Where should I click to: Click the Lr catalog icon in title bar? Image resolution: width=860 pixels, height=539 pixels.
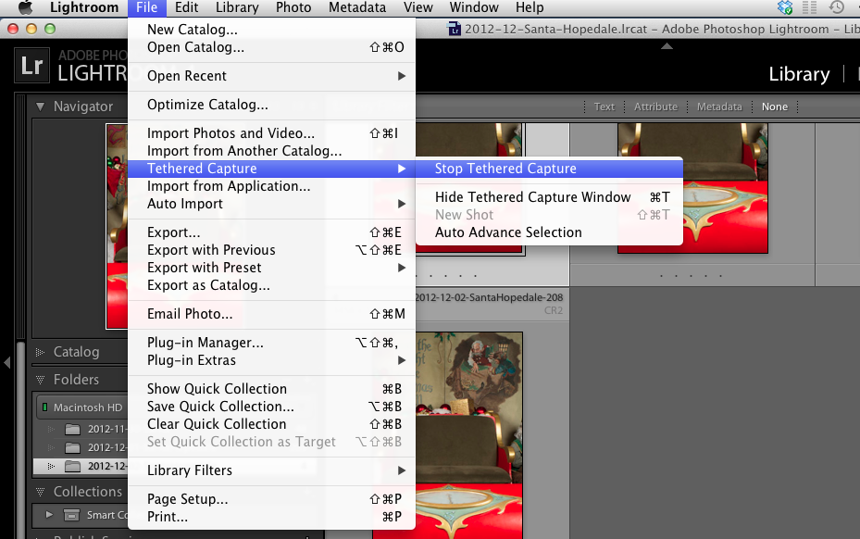pyautogui.click(x=454, y=29)
